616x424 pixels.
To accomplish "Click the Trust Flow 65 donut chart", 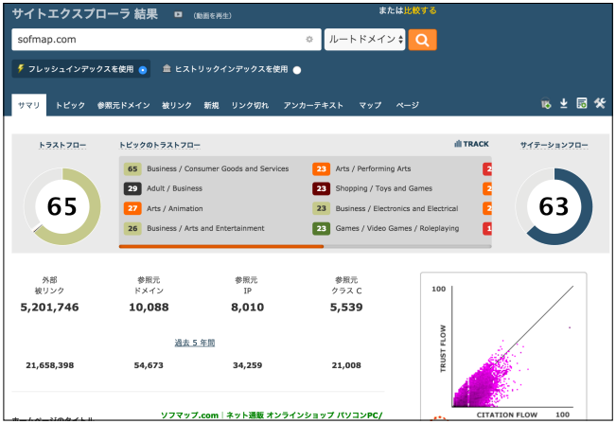I will (x=62, y=206).
